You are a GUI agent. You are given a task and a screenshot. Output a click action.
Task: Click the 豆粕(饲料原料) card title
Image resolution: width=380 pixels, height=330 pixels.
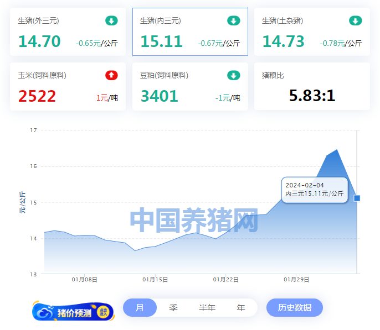click(164, 75)
